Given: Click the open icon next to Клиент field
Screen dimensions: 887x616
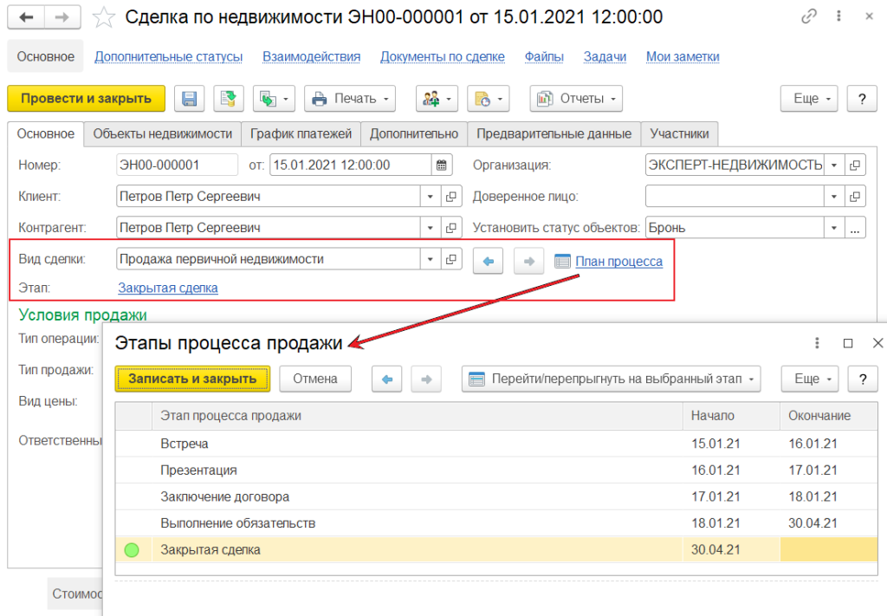Looking at the screenshot, I should (x=451, y=197).
